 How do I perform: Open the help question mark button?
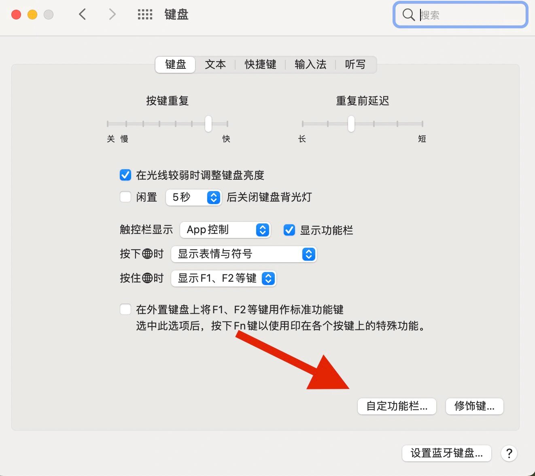(509, 454)
